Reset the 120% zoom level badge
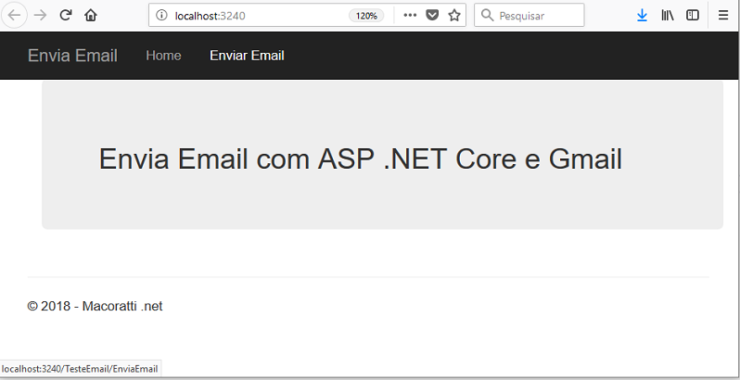740x380 pixels. tap(366, 16)
